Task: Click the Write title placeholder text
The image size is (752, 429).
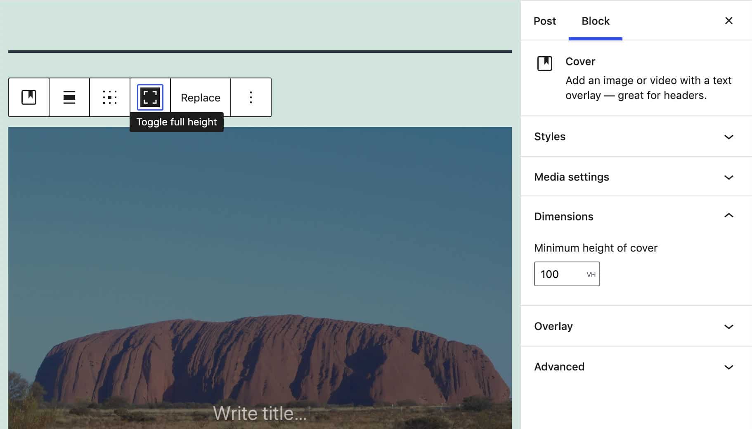Action: click(260, 413)
